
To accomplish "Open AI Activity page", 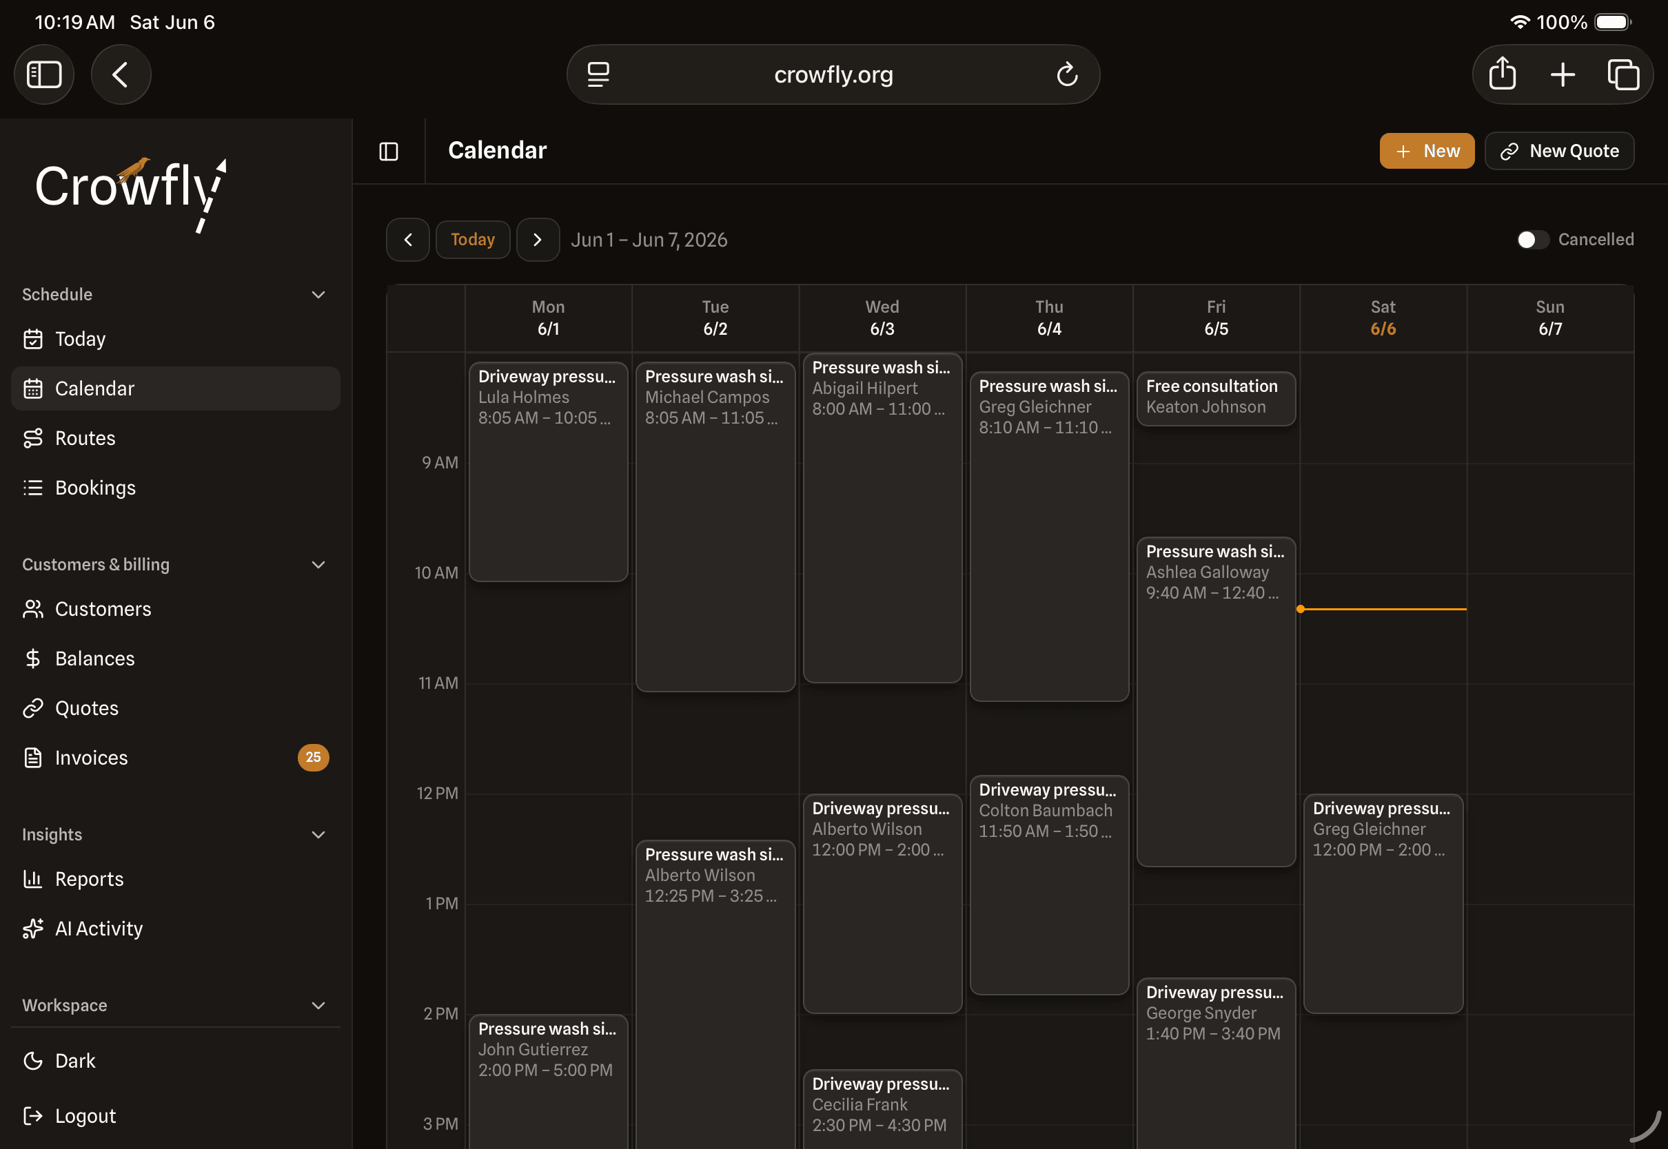I will tap(175, 929).
